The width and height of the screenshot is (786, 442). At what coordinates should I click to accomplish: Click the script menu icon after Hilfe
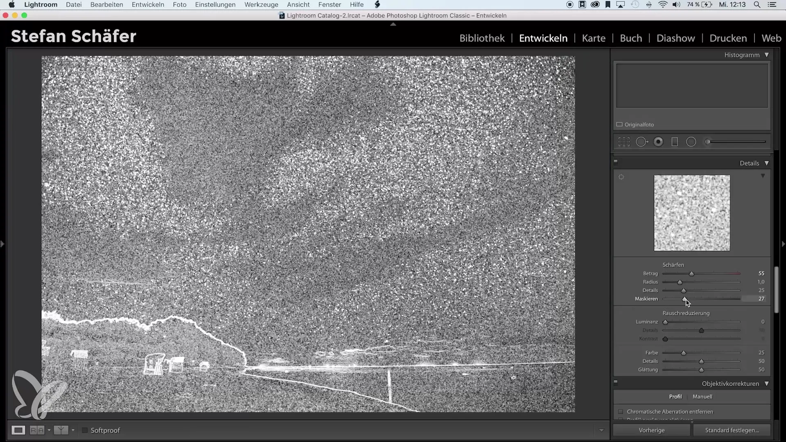[x=377, y=5]
